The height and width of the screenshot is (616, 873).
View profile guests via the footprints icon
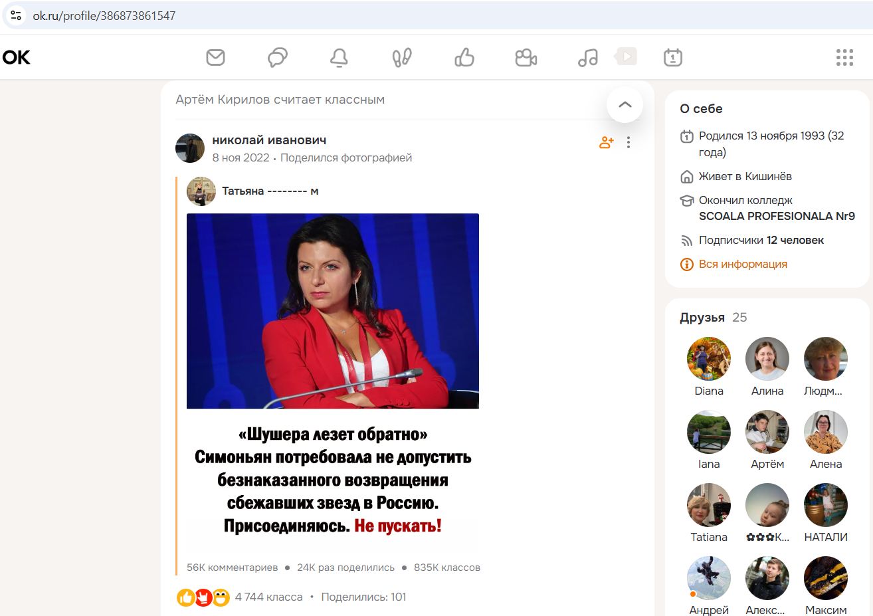point(401,57)
